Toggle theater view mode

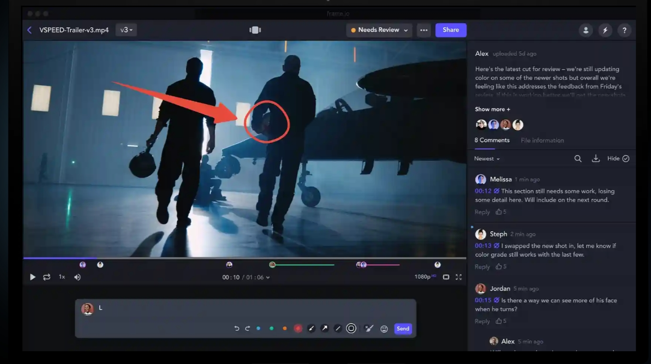(446, 277)
